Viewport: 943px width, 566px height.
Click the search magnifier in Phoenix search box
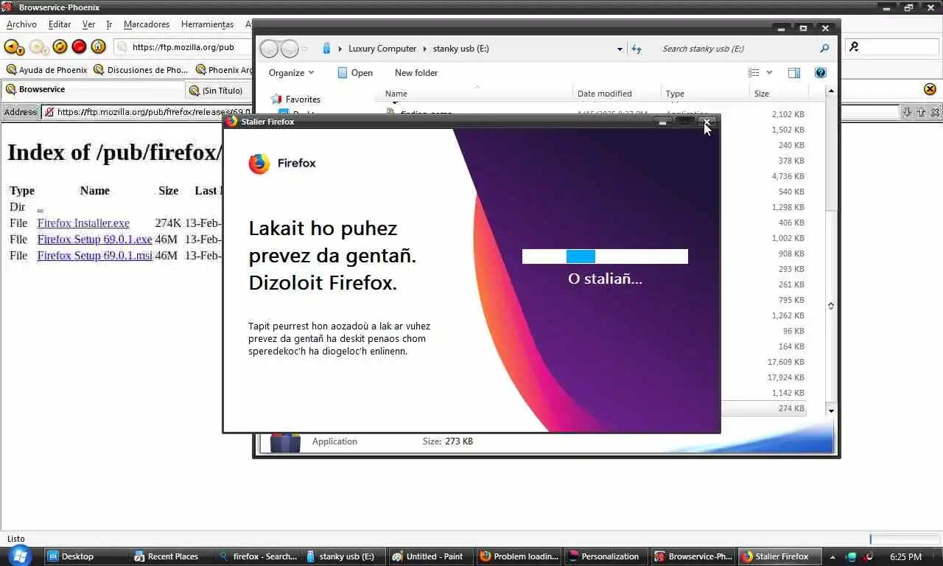(x=854, y=46)
